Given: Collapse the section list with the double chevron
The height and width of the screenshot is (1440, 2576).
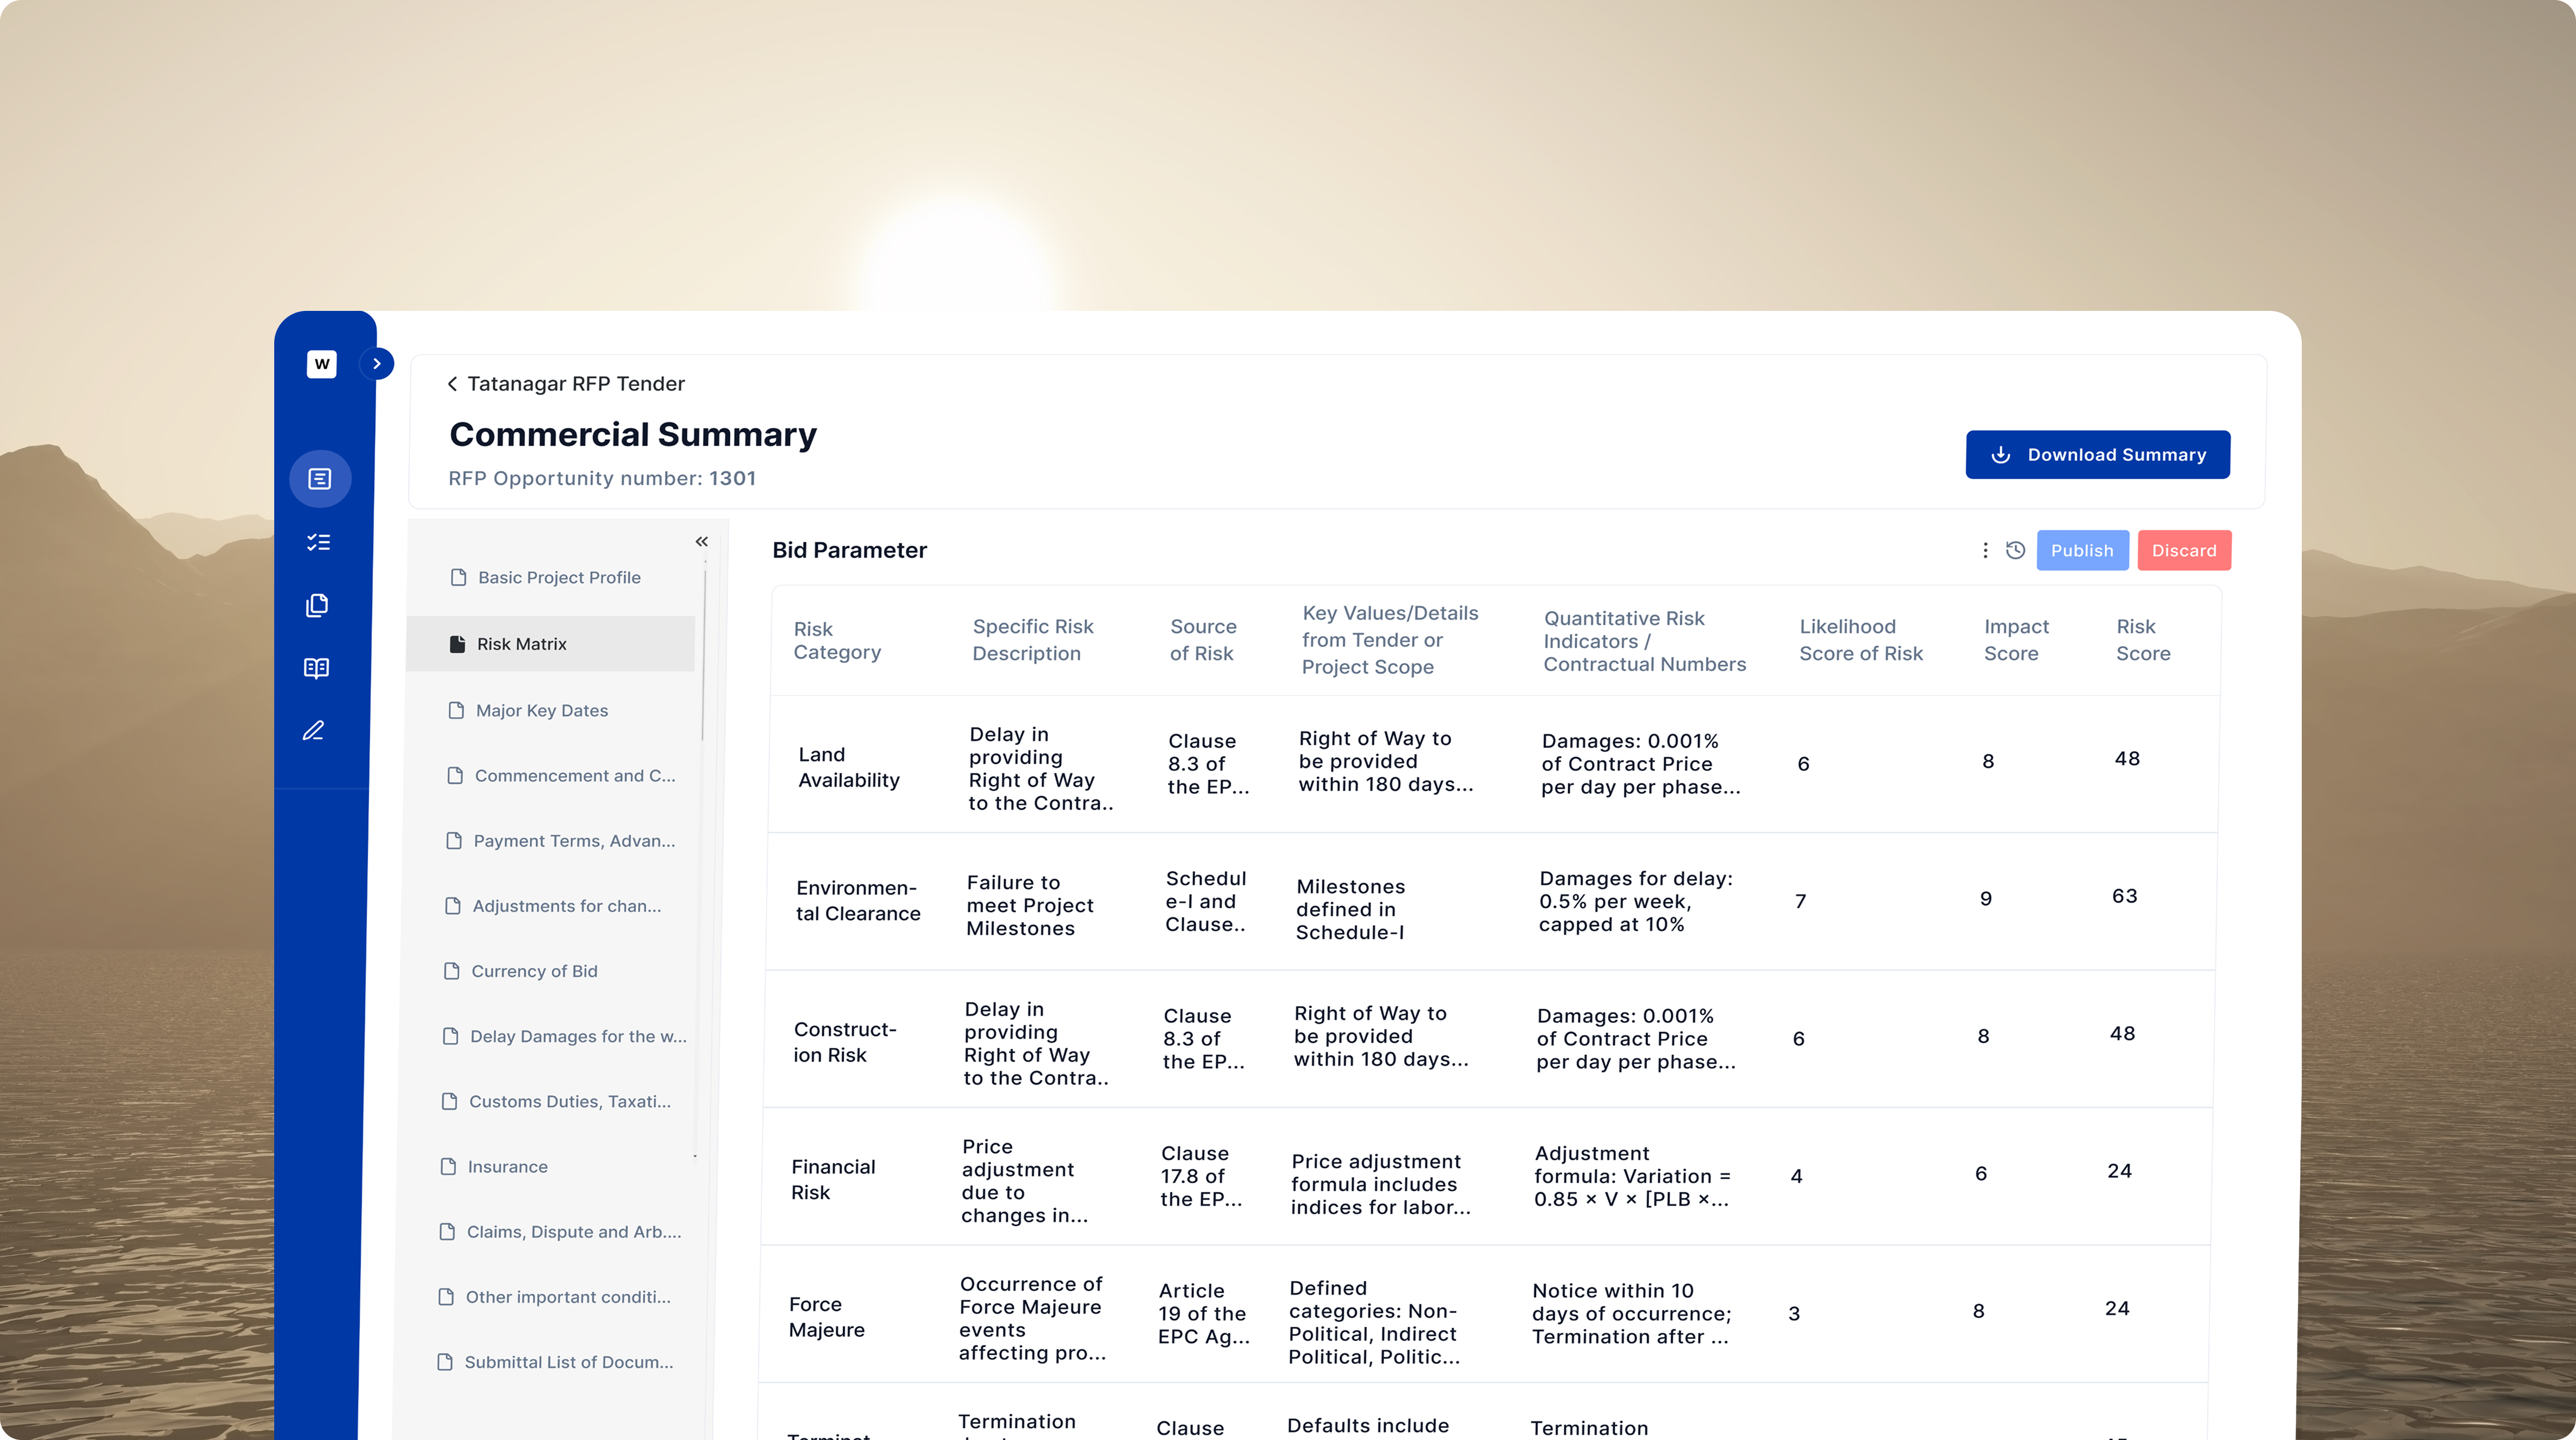Looking at the screenshot, I should pos(702,541).
